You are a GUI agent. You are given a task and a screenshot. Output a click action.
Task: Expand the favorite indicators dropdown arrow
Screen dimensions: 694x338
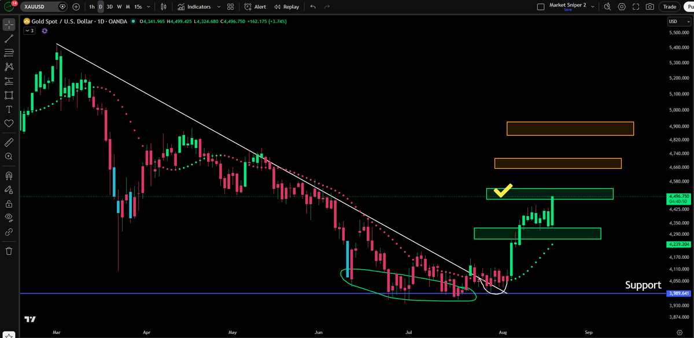217,7
